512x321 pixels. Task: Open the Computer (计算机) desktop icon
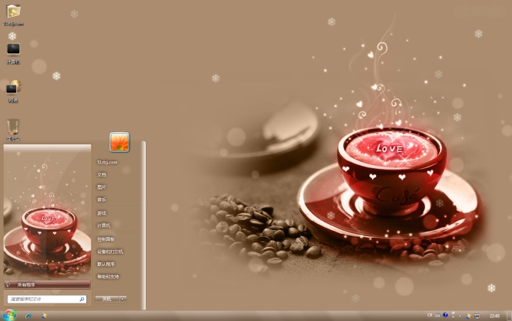(x=14, y=53)
